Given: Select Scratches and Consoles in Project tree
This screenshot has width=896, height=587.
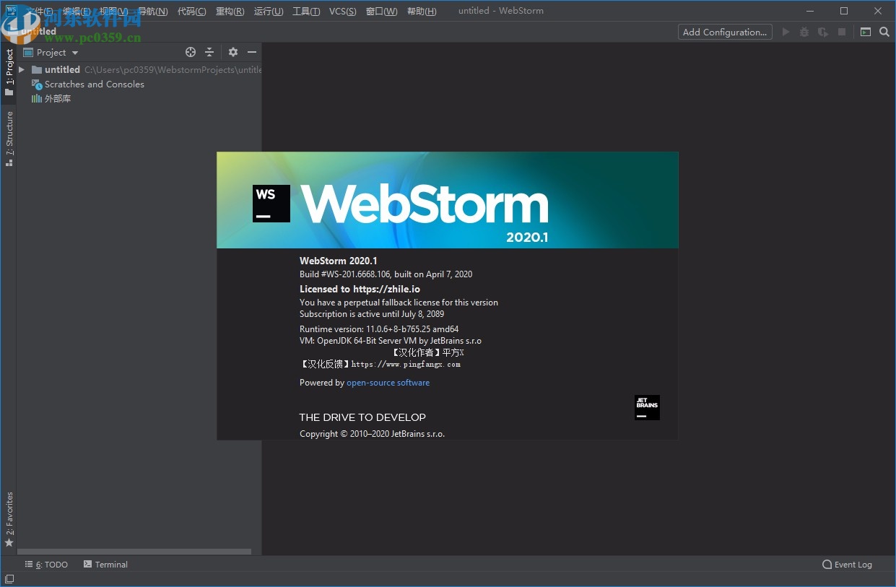Looking at the screenshot, I should click(x=94, y=84).
